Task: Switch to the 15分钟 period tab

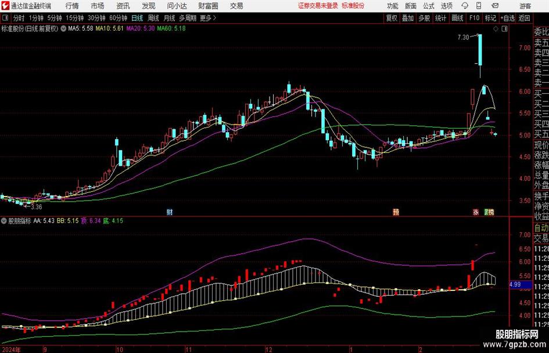Action: pyautogui.click(x=75, y=18)
